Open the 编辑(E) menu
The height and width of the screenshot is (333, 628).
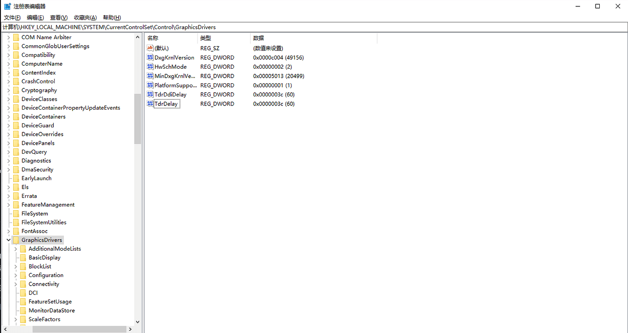[x=35, y=18]
